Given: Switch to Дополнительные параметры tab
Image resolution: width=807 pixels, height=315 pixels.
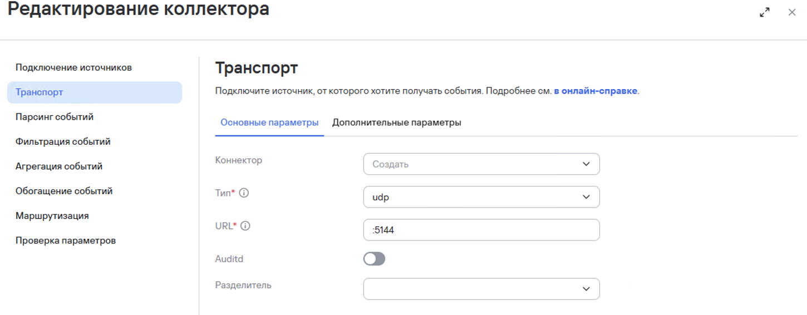Looking at the screenshot, I should [x=396, y=122].
